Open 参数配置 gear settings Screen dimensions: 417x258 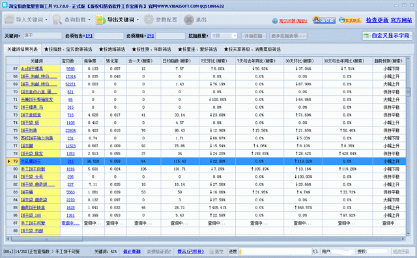pyautogui.click(x=149, y=20)
